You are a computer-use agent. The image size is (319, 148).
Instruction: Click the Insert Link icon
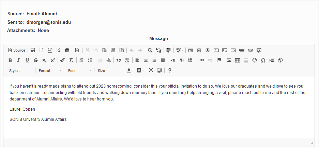(202, 60)
